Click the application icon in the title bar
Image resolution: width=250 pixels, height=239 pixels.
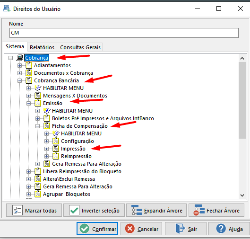click(x=7, y=9)
